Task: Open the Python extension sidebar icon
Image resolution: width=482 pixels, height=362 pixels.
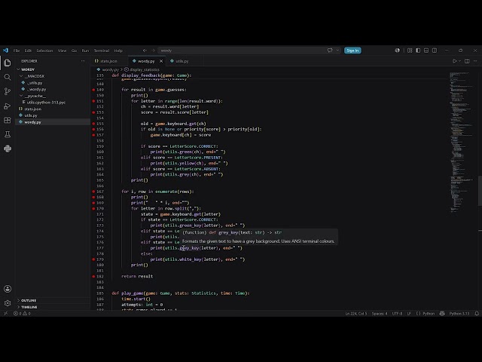Action: [x=8, y=149]
